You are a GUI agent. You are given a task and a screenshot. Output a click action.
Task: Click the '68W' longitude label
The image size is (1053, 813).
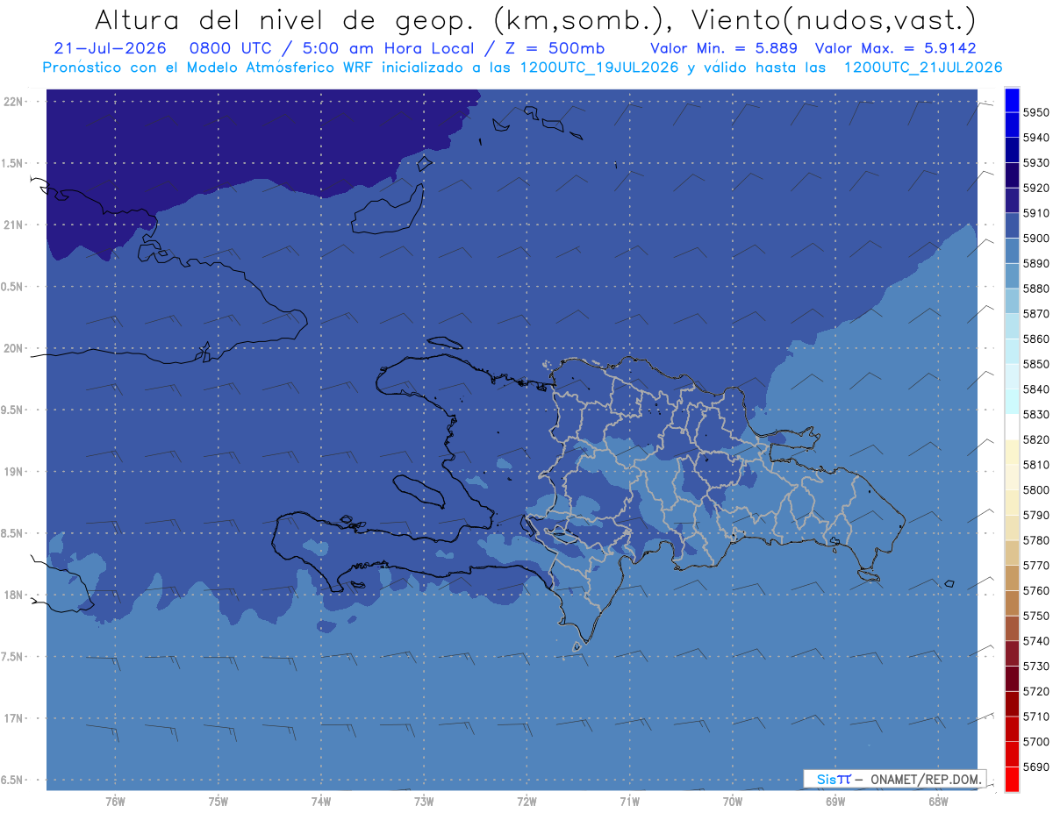pyautogui.click(x=938, y=801)
